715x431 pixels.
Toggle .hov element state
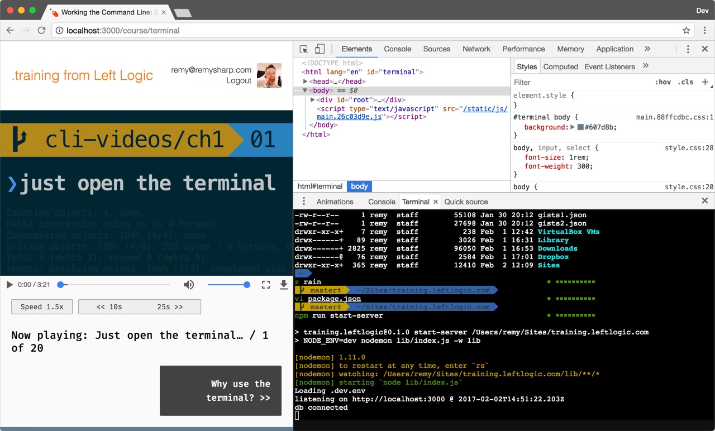pos(663,82)
